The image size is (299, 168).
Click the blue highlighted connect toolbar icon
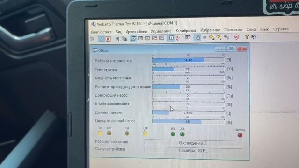pyautogui.click(x=101, y=39)
